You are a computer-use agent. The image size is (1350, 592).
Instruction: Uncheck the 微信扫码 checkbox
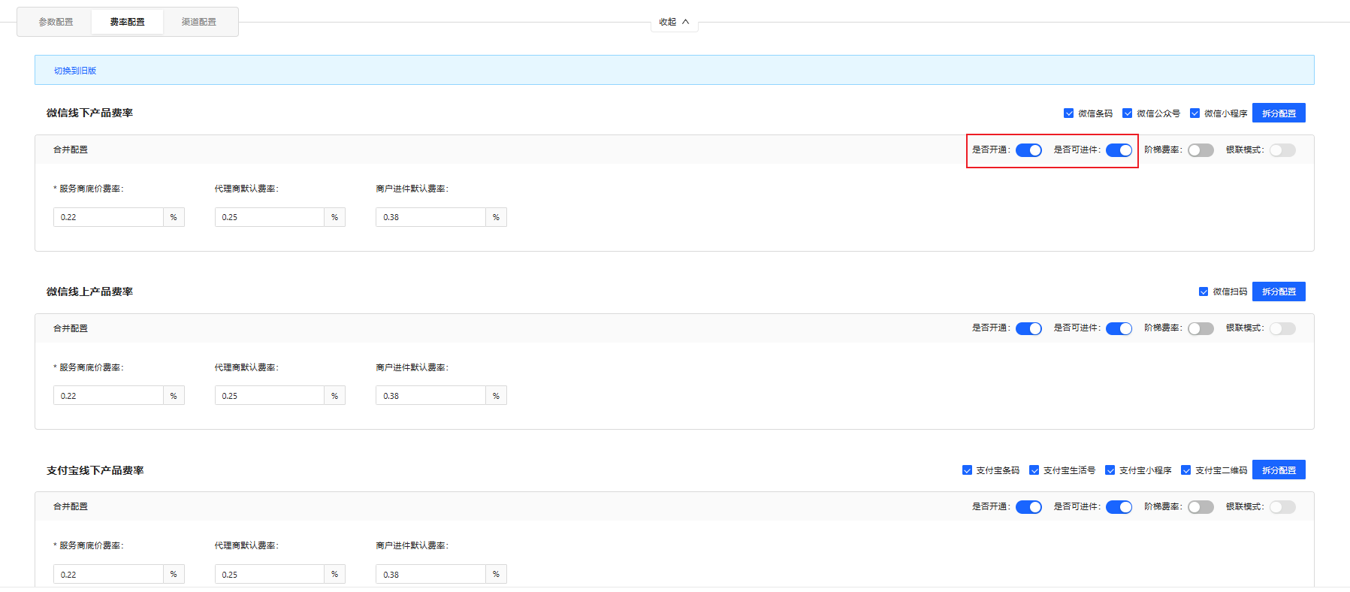coord(1203,291)
